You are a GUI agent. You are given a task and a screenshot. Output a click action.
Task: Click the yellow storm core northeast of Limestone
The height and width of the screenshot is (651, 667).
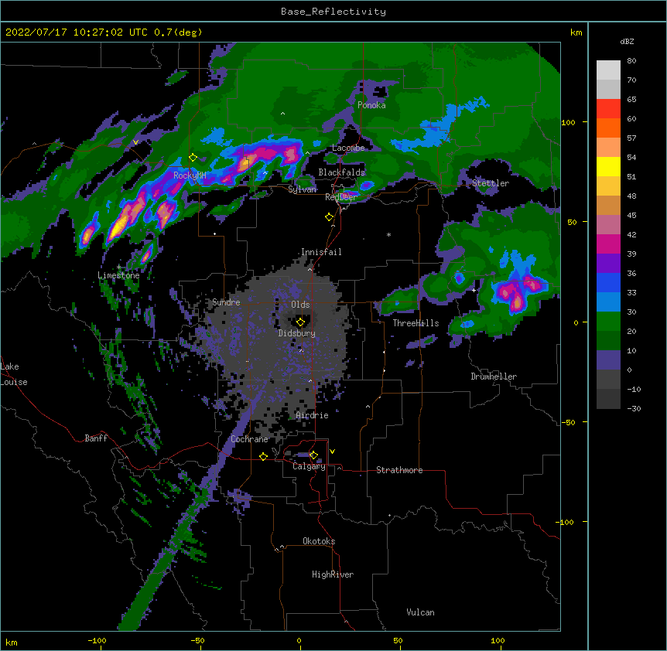tap(116, 230)
